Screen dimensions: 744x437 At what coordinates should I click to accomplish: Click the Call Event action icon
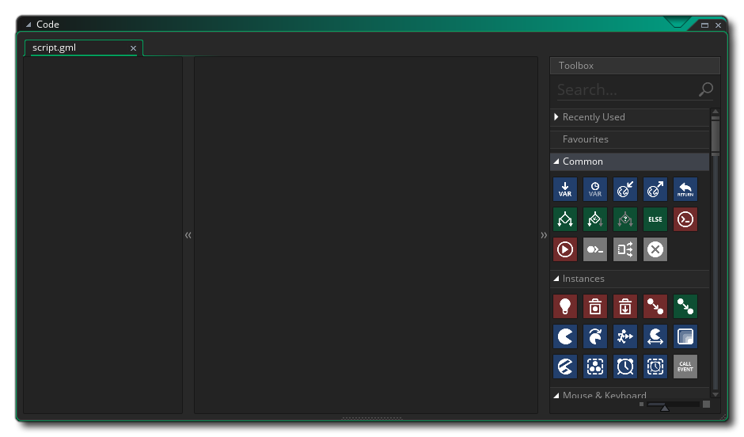(685, 366)
